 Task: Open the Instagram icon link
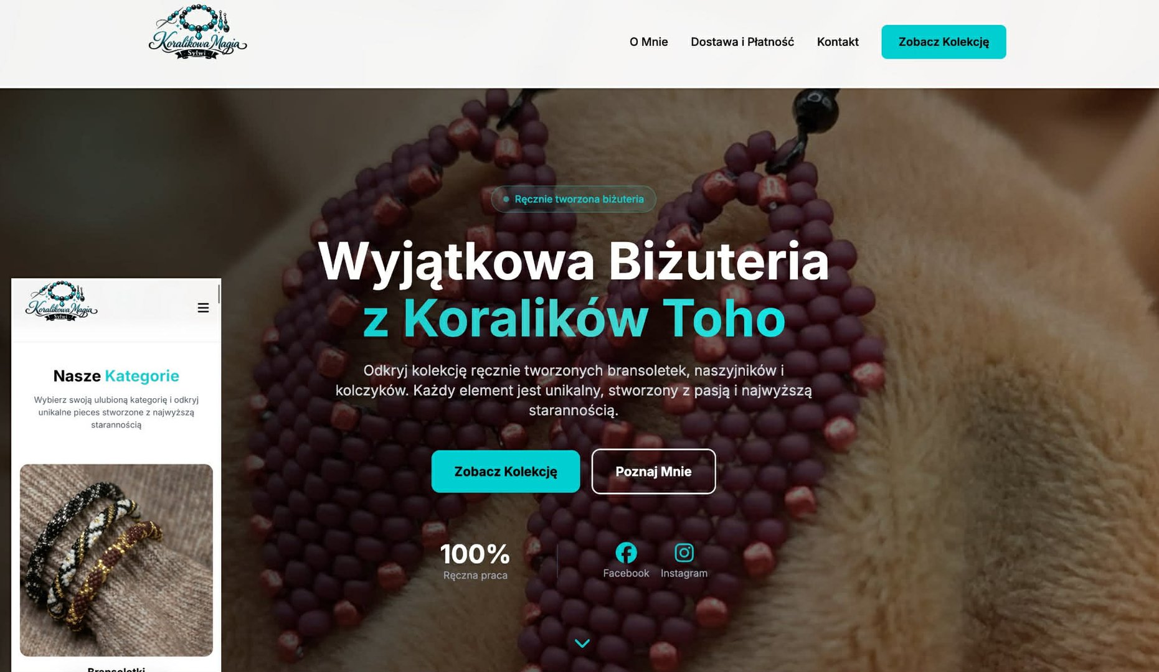(x=684, y=553)
